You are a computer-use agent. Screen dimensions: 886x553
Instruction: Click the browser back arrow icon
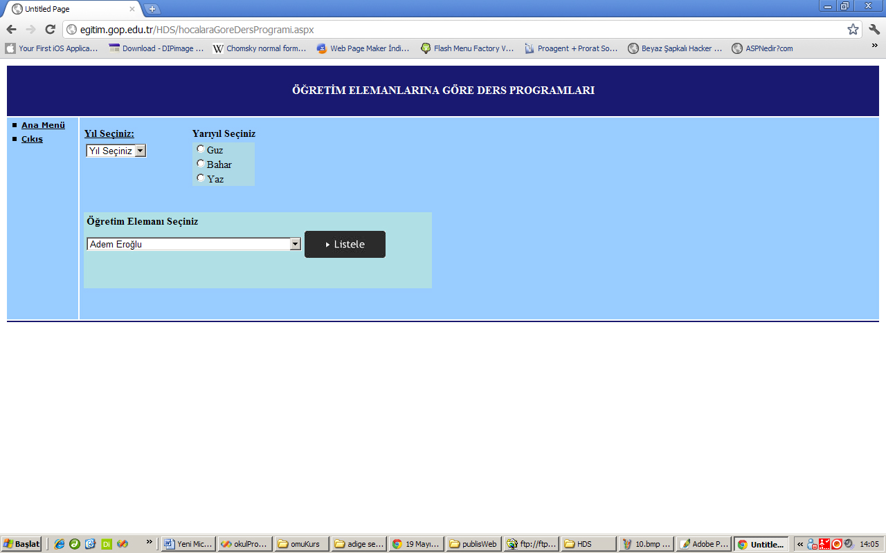pyautogui.click(x=11, y=29)
